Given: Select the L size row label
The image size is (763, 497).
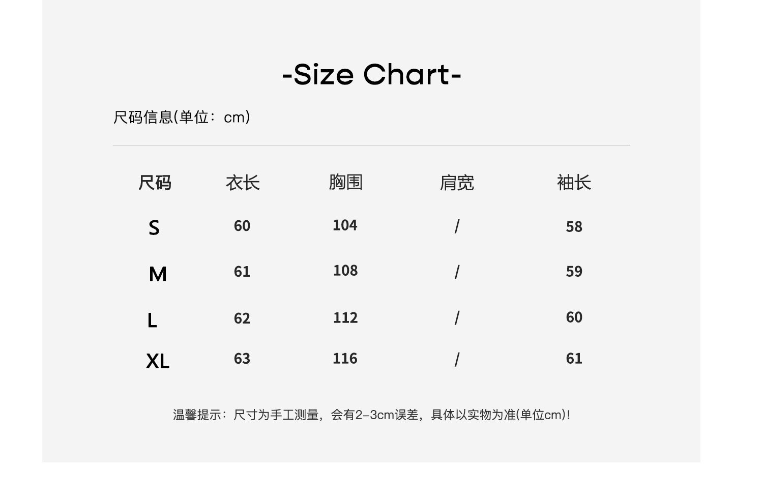Looking at the screenshot, I should [152, 320].
